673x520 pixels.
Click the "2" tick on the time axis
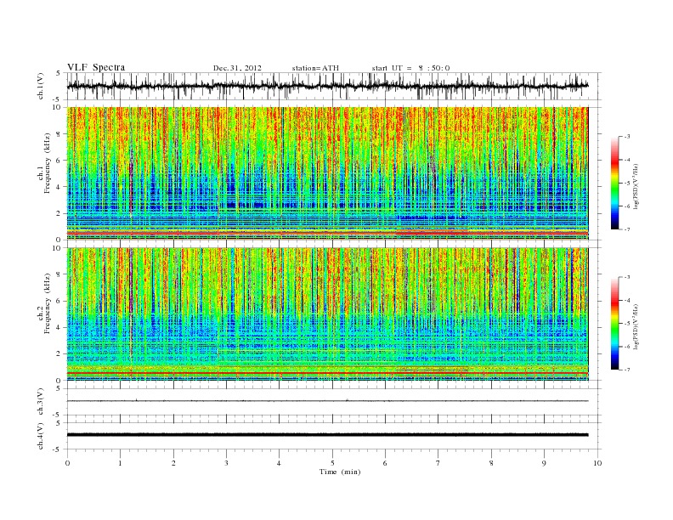173,463
